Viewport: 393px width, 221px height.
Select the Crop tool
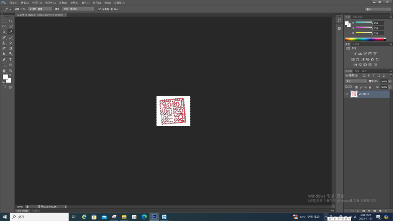click(4, 32)
